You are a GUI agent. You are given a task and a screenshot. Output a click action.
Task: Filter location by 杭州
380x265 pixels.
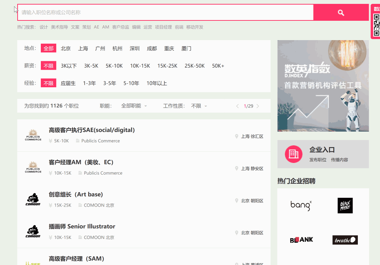click(117, 49)
